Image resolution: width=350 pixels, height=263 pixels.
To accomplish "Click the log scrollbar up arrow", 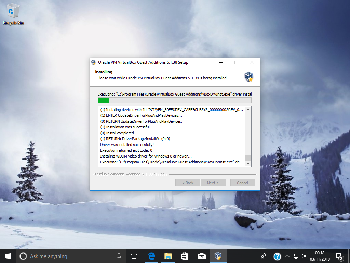I will tap(248, 109).
